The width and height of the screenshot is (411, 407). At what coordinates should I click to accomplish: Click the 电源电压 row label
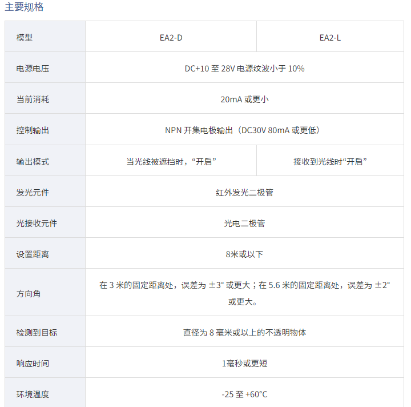[x=33, y=69]
